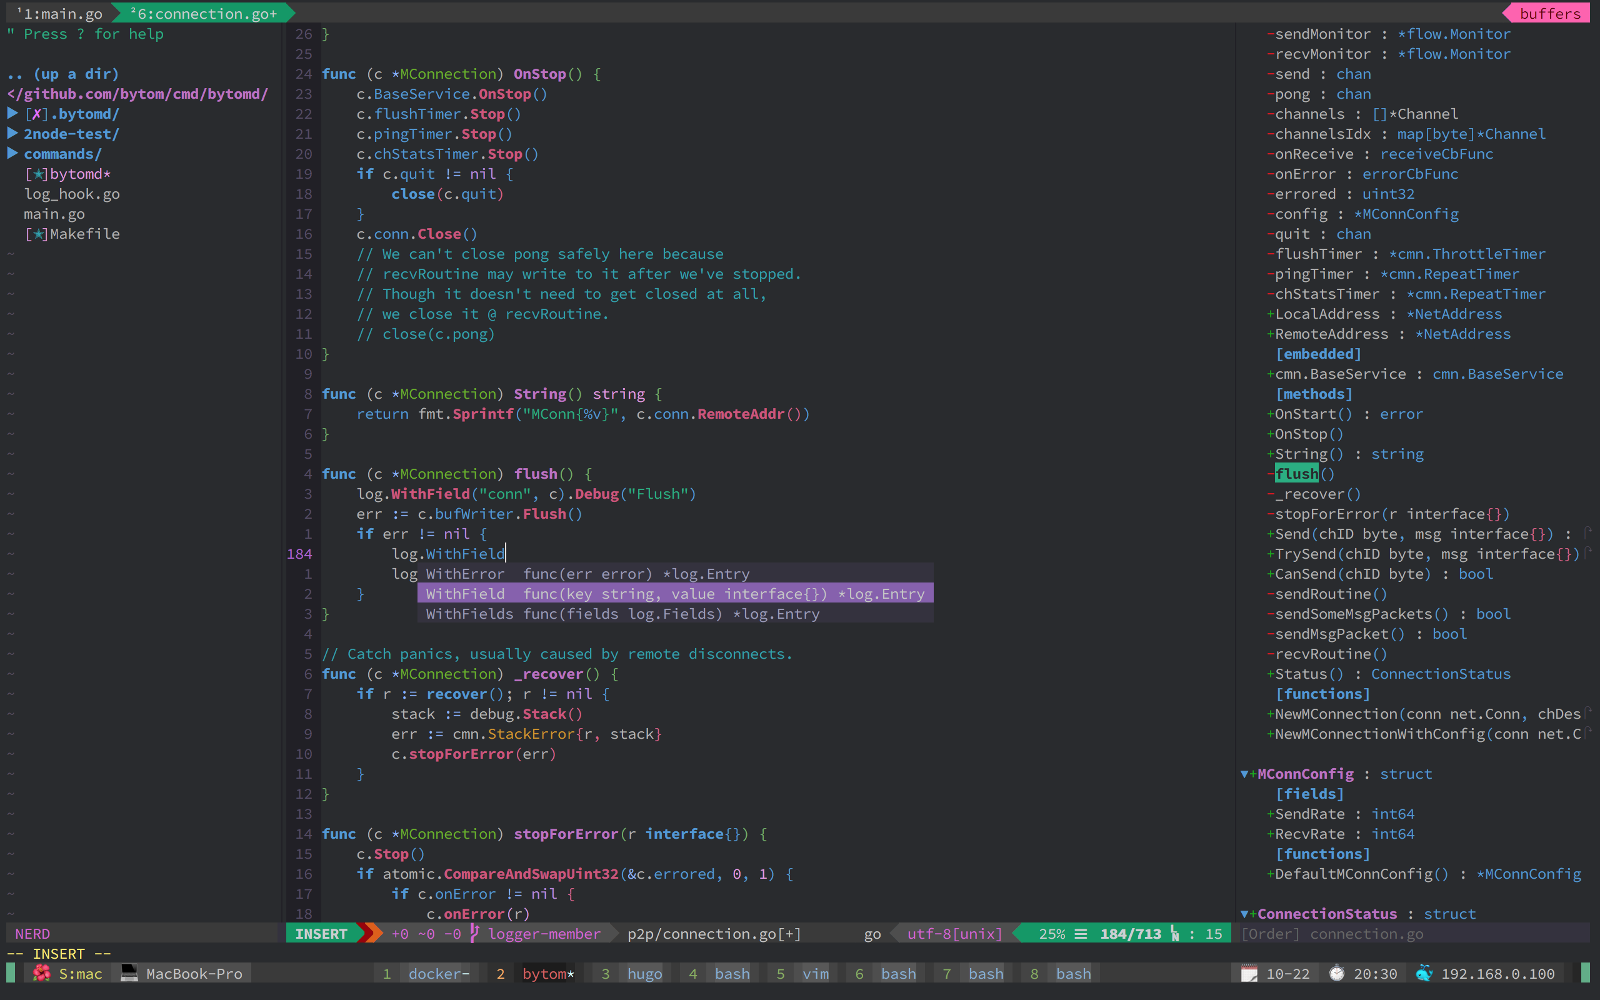The width and height of the screenshot is (1600, 1000).
Task: Switch to tmux window 8 bash
Action: [1061, 973]
